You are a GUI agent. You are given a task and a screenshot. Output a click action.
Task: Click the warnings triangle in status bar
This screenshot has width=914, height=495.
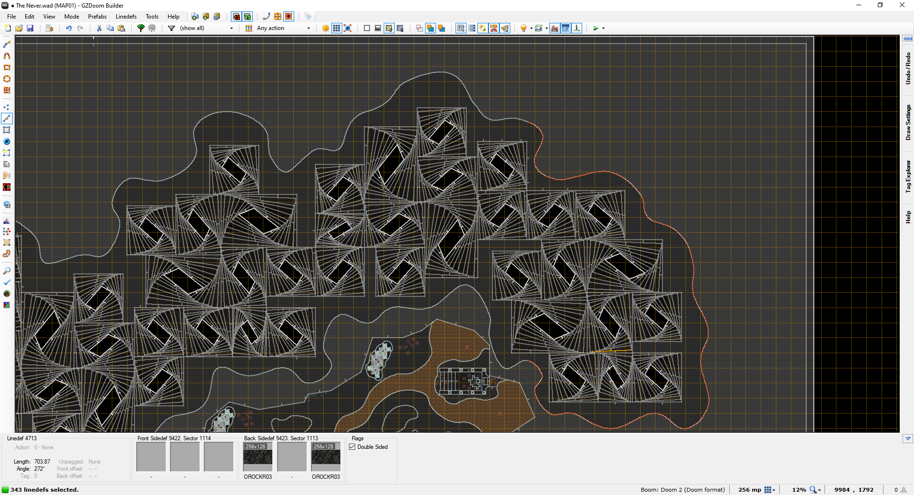[x=903, y=490]
